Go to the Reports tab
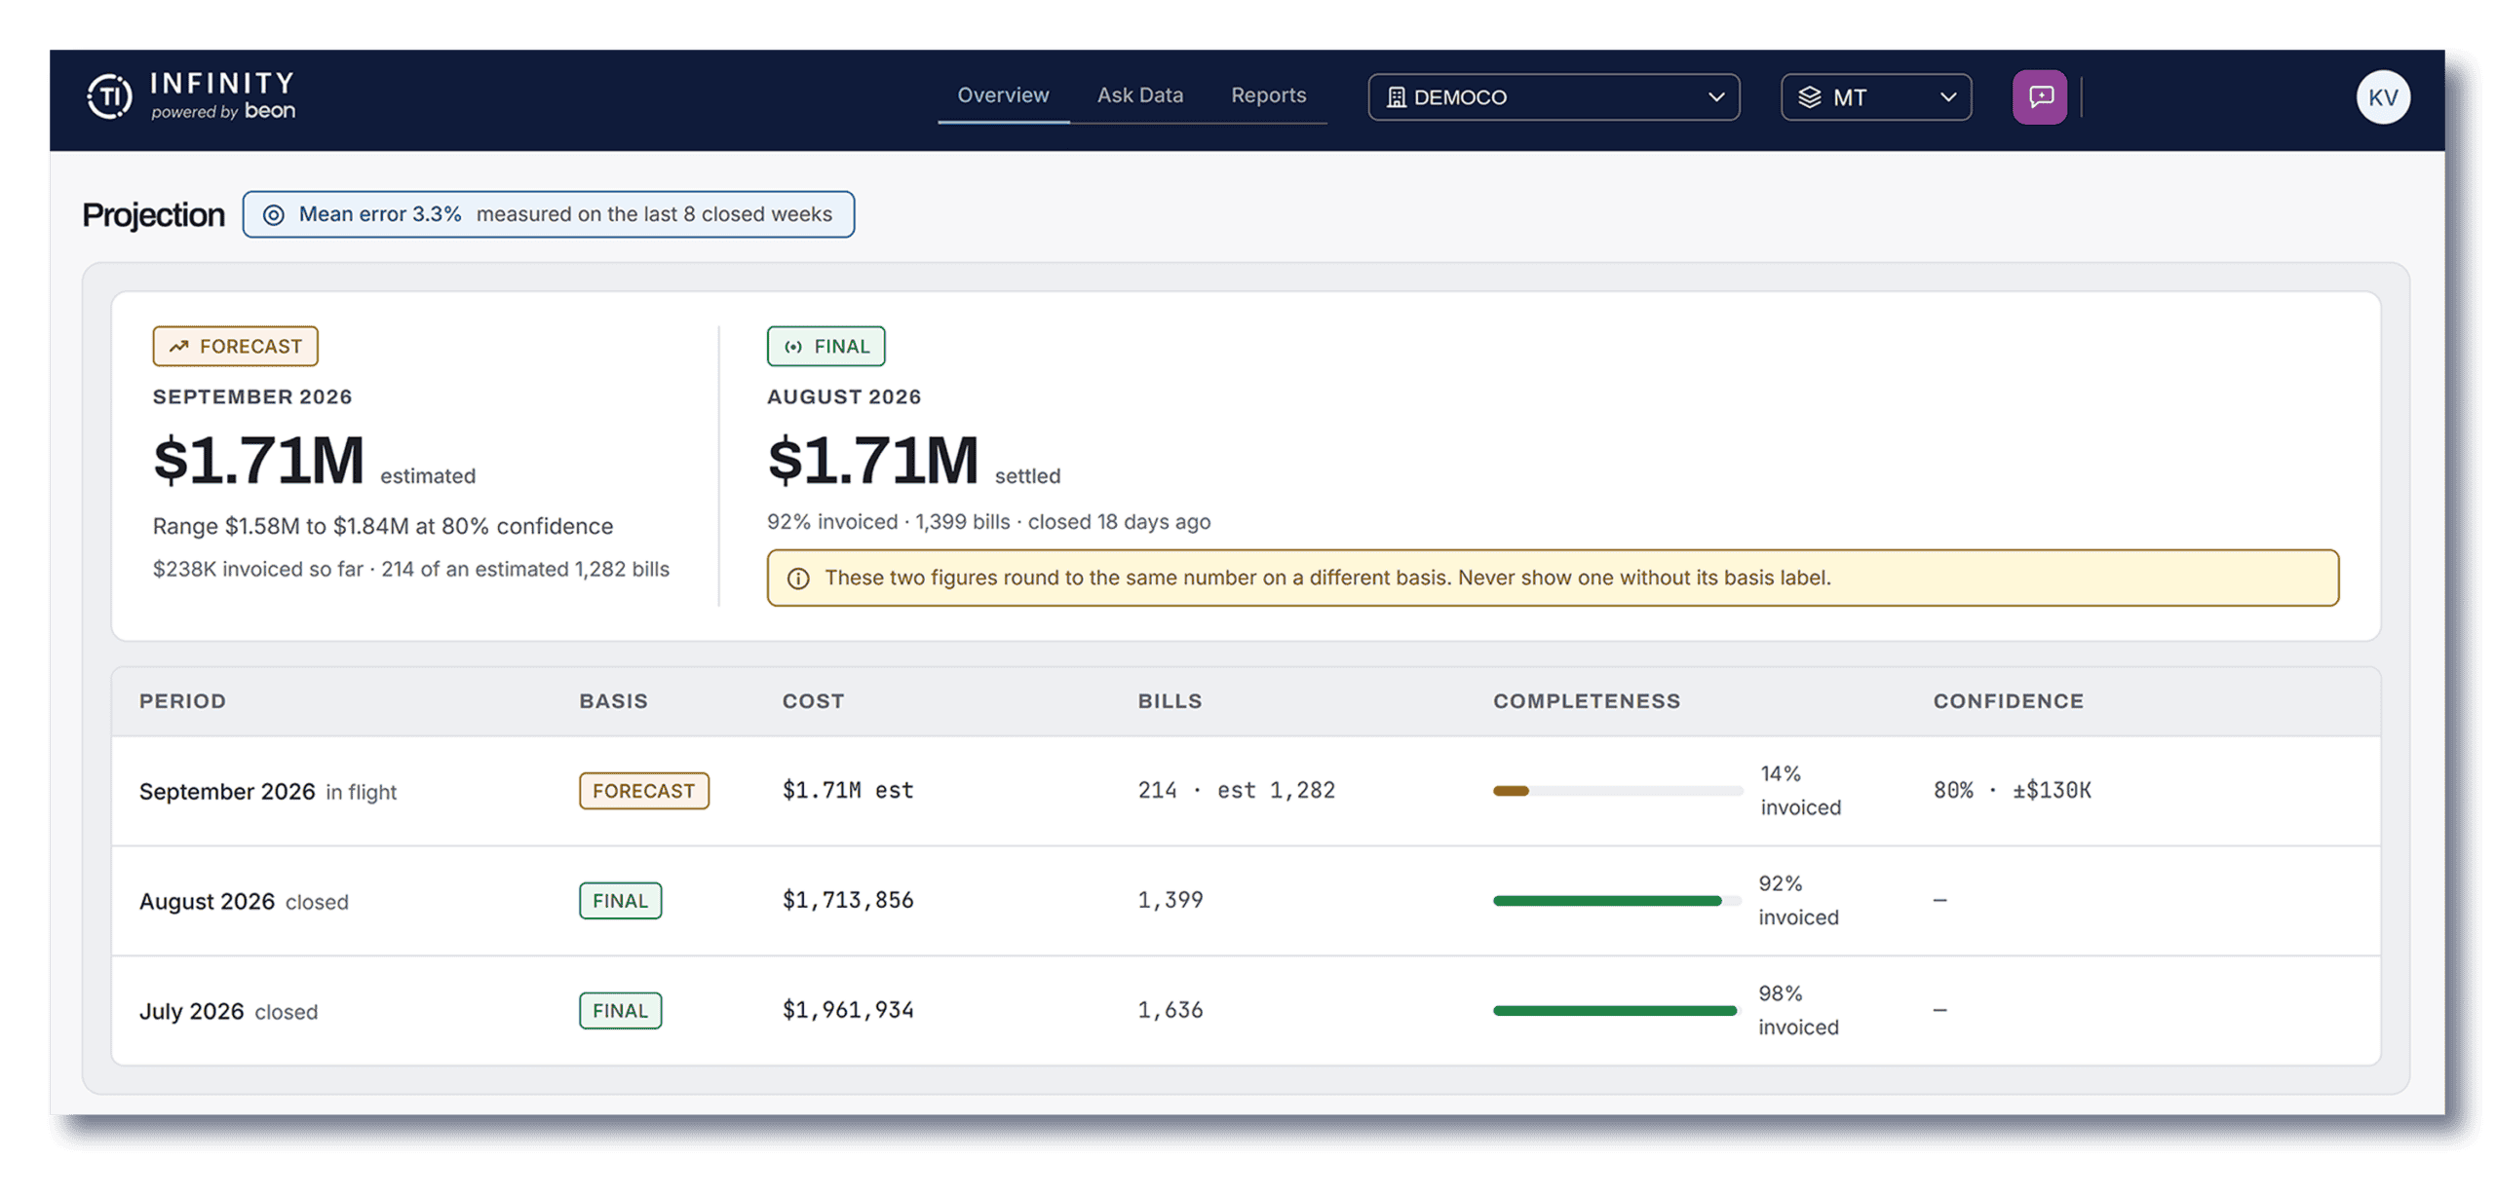This screenshot has width=2495, height=1197. (1268, 95)
